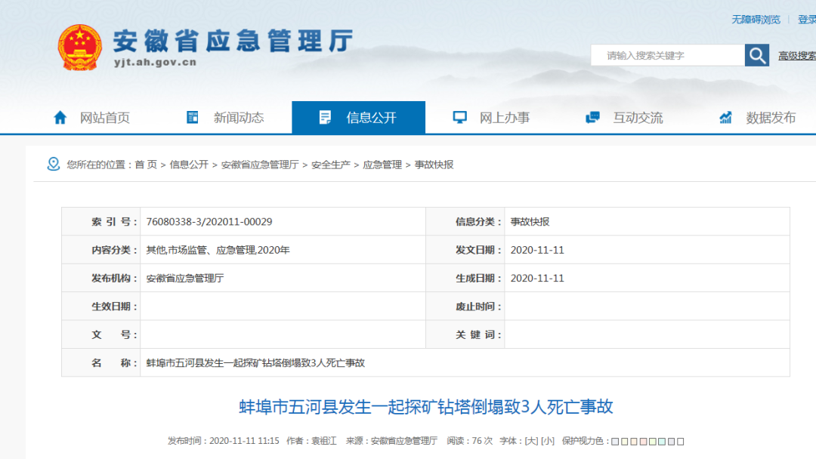
Task: Click 安全生产 in the breadcrumb
Action: click(x=330, y=165)
